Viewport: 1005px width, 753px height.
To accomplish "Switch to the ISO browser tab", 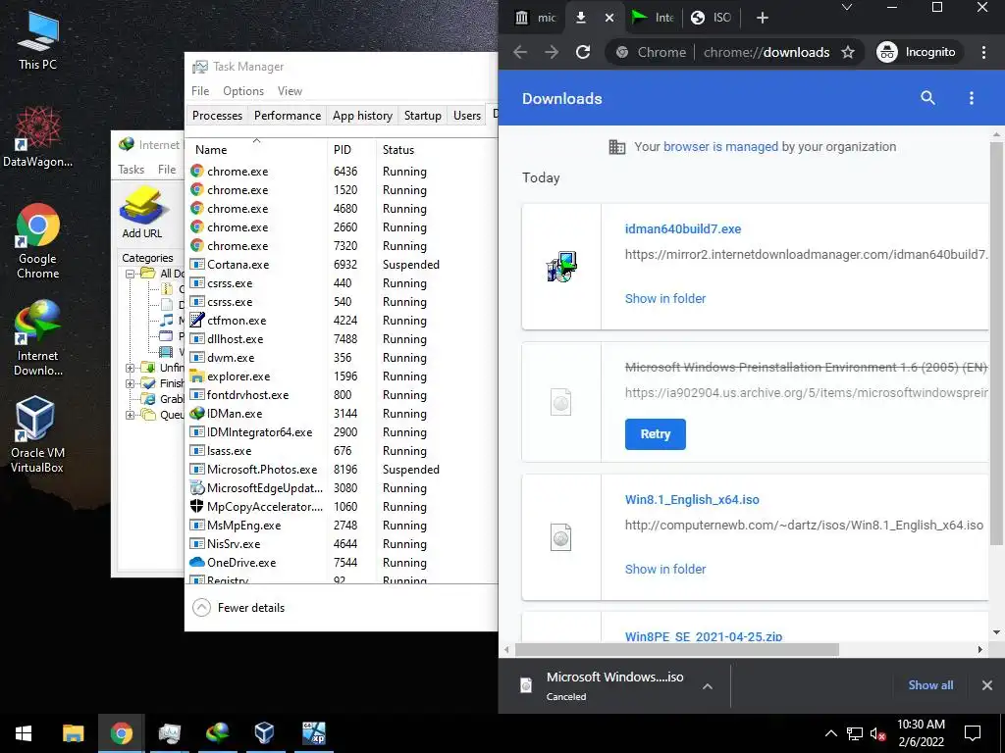I will pos(712,18).
